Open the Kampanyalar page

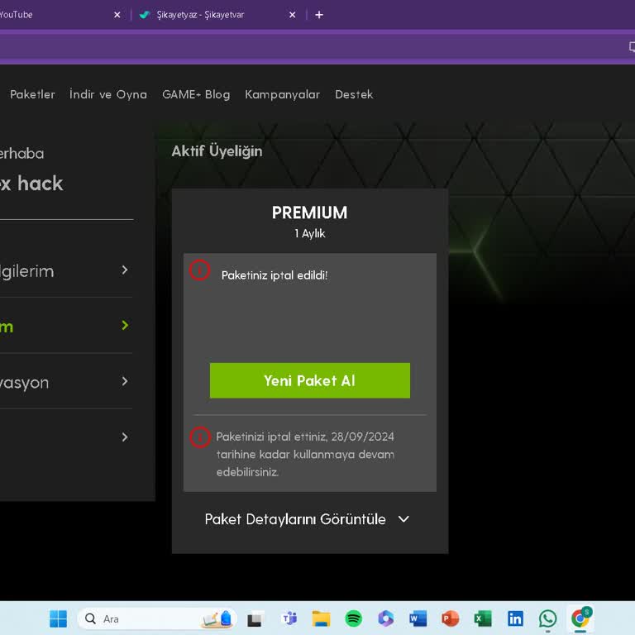click(282, 94)
